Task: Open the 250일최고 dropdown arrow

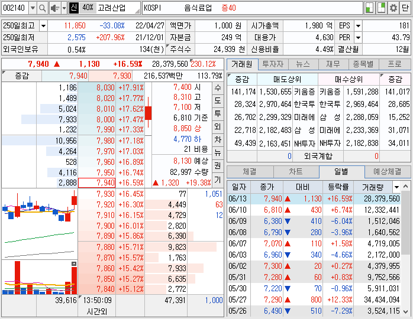Action: coord(43,26)
